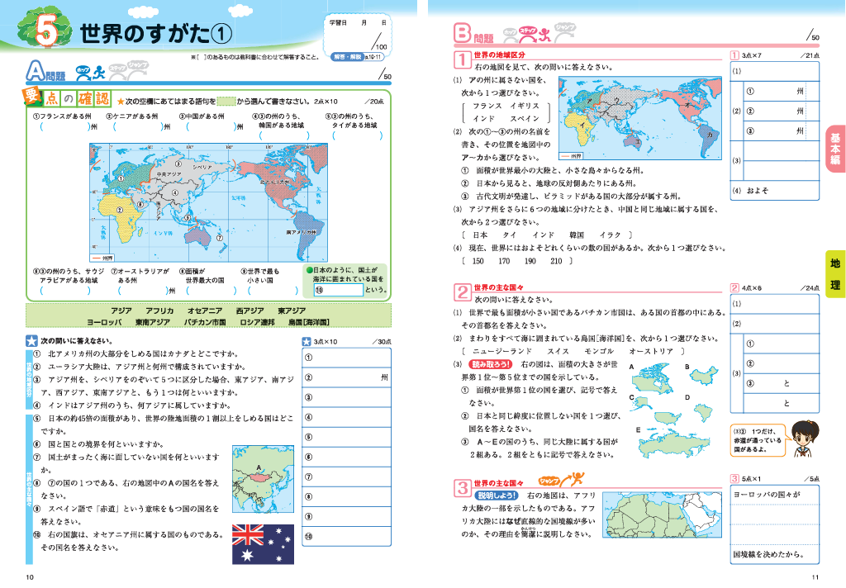Click アフリカ in the green word bank
846x588 pixels.
click(x=159, y=311)
